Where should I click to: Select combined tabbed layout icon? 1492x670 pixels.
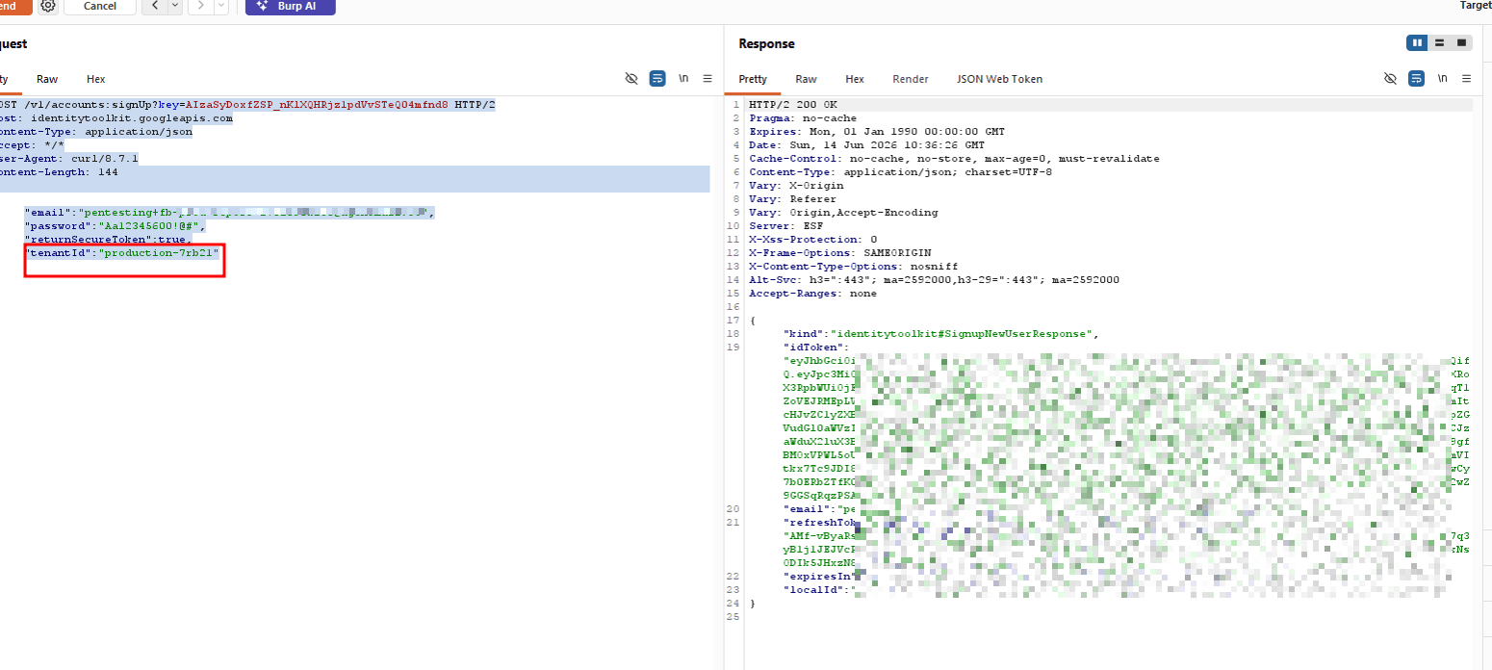tap(1461, 42)
